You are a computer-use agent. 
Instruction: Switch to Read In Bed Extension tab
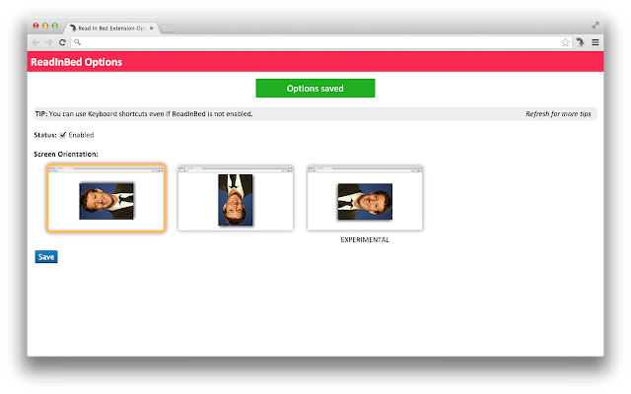pyautogui.click(x=108, y=29)
